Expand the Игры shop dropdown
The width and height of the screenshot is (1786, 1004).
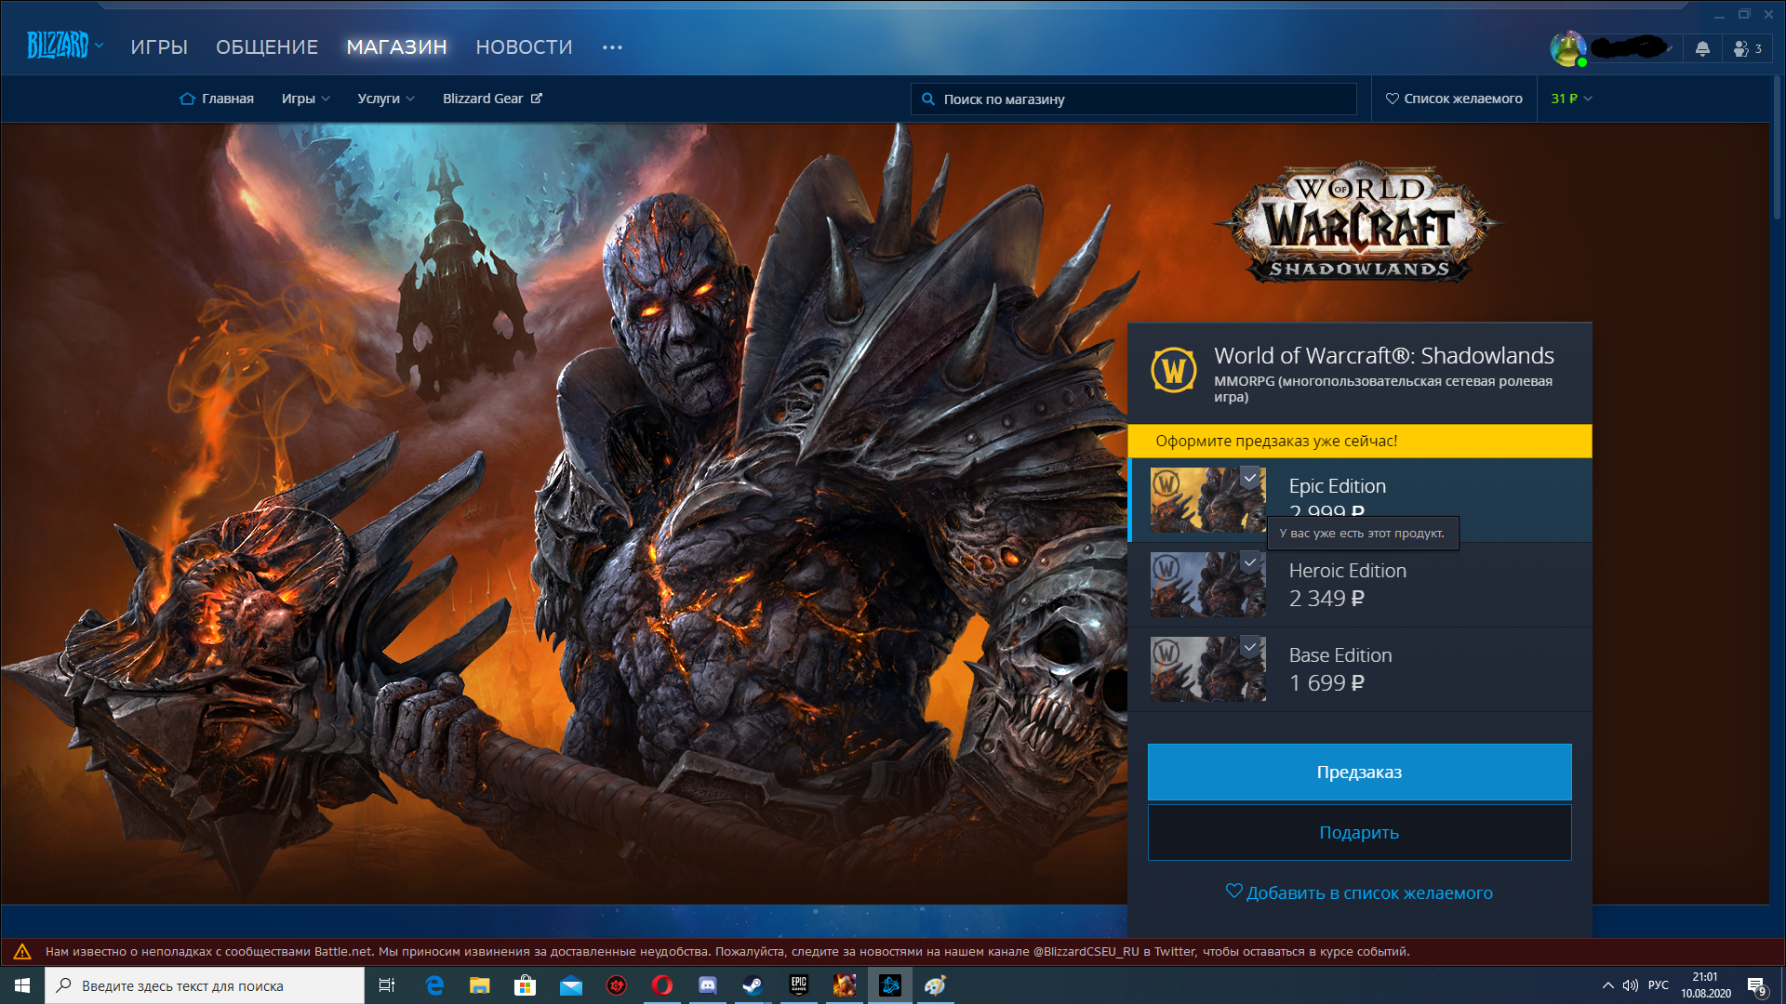point(306,99)
